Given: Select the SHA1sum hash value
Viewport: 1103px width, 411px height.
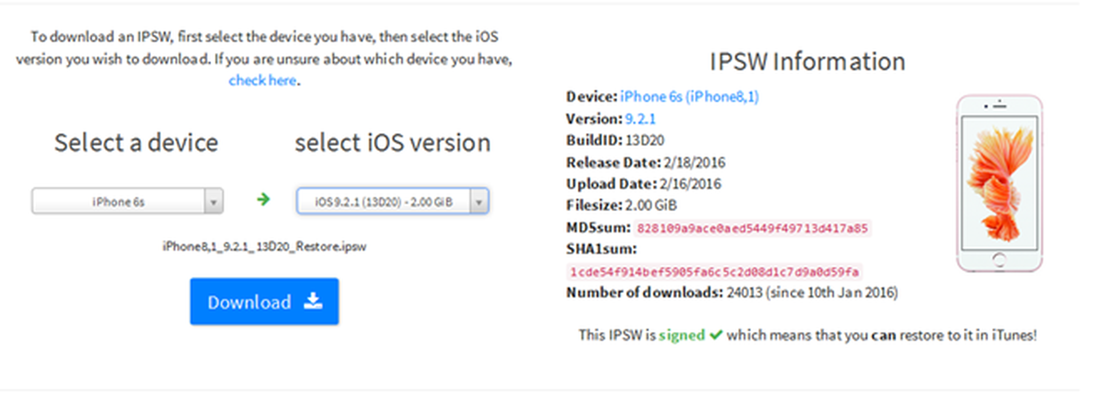Looking at the screenshot, I should tap(714, 272).
